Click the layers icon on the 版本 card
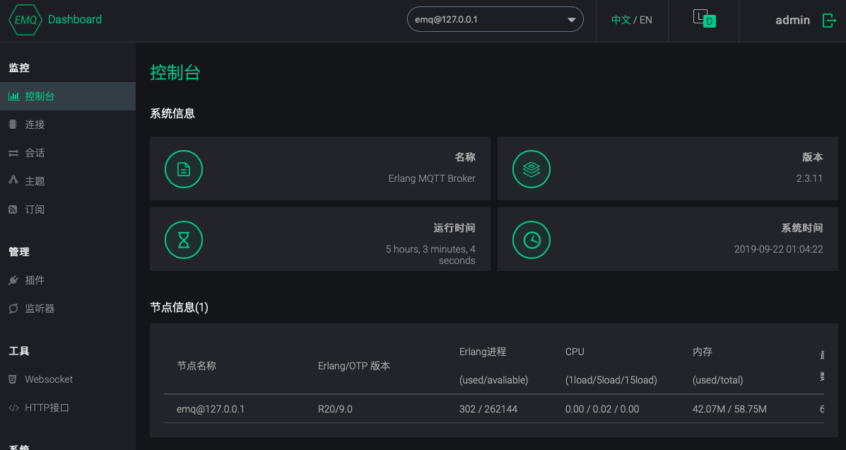Screen dimensions: 846x450 click(x=531, y=169)
